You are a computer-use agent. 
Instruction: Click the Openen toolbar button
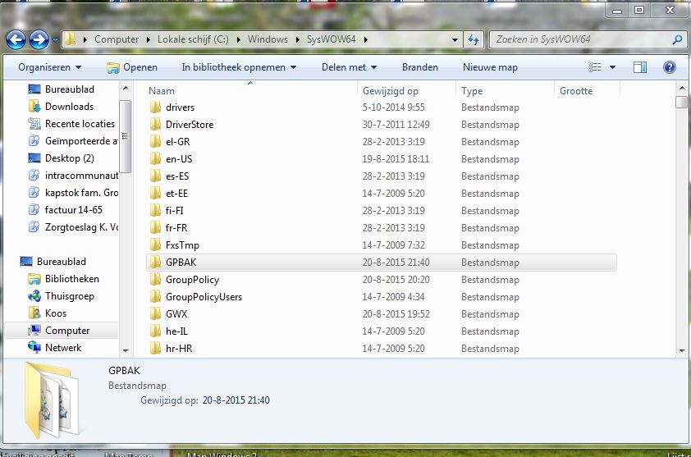132,67
